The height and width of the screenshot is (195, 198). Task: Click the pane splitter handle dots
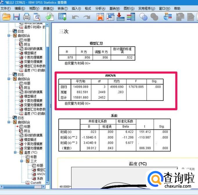(x=51, y=106)
